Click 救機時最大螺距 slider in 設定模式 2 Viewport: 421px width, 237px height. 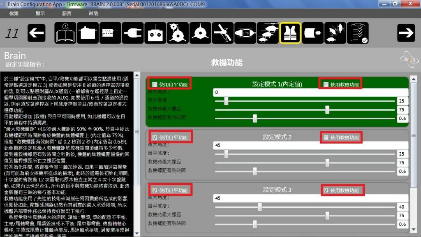305,163
